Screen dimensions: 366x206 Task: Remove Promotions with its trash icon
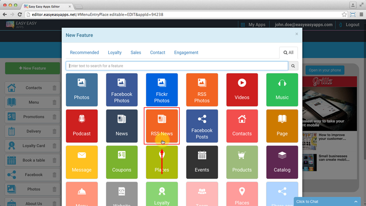pos(54,117)
